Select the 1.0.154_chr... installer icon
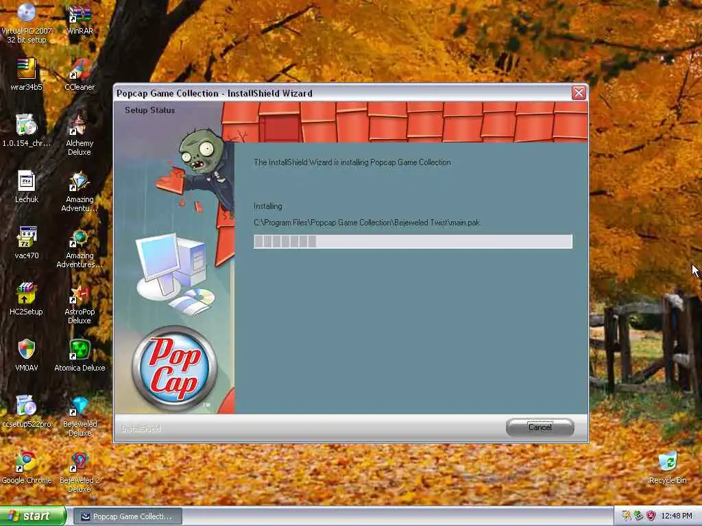Image resolution: width=702 pixels, height=526 pixels. (27, 131)
